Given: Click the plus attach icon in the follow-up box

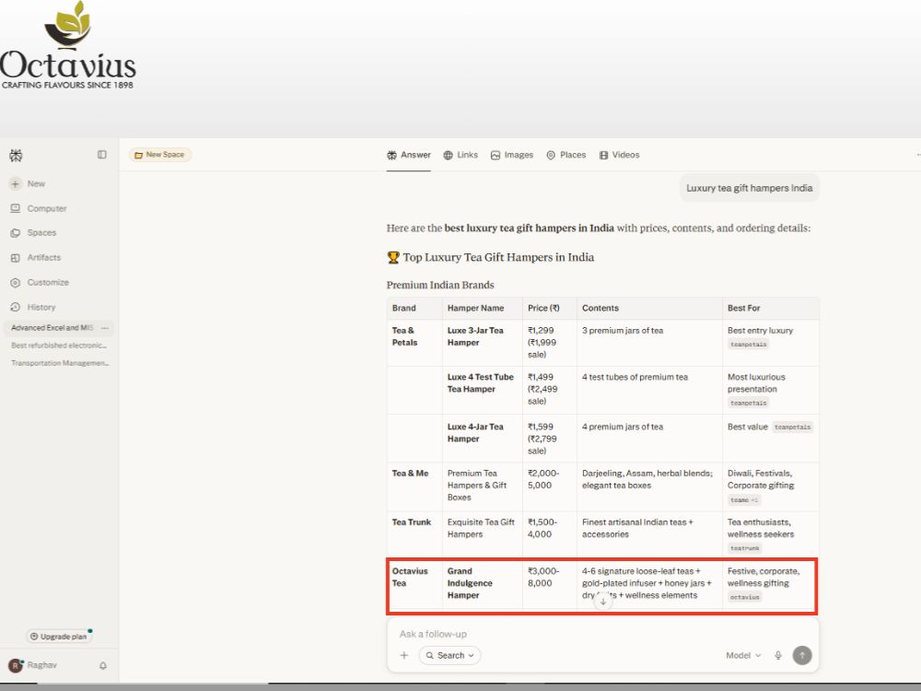Looking at the screenshot, I should coord(404,655).
